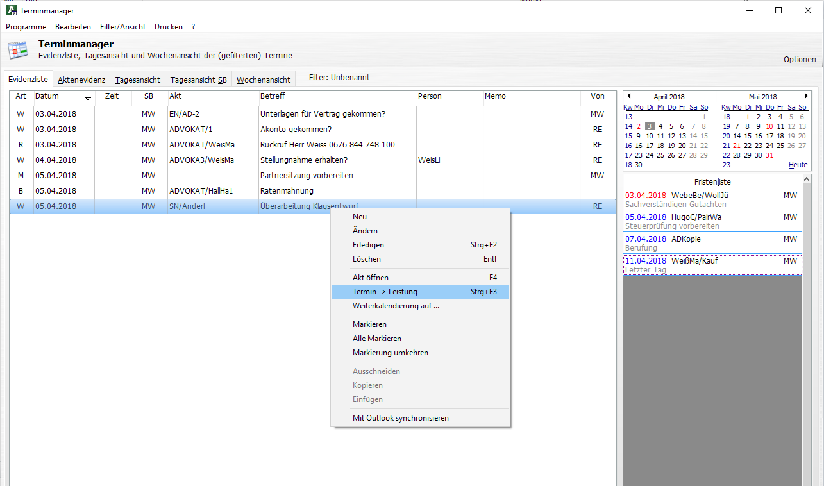Switch to the Wochenansicht tab
The image size is (824, 486).
point(264,80)
